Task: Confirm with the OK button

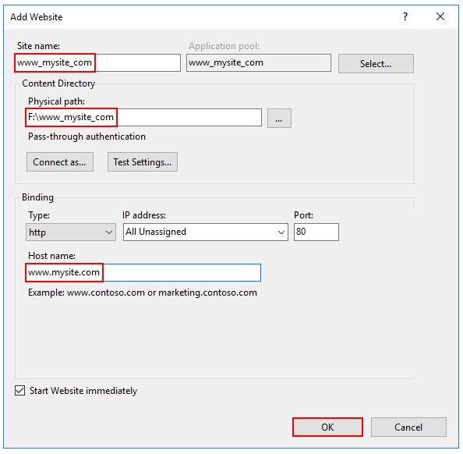Action: 327,427
